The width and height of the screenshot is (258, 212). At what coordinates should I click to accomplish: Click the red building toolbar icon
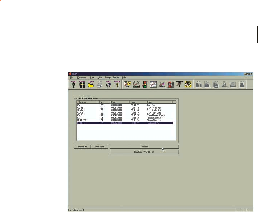(x=171, y=84)
